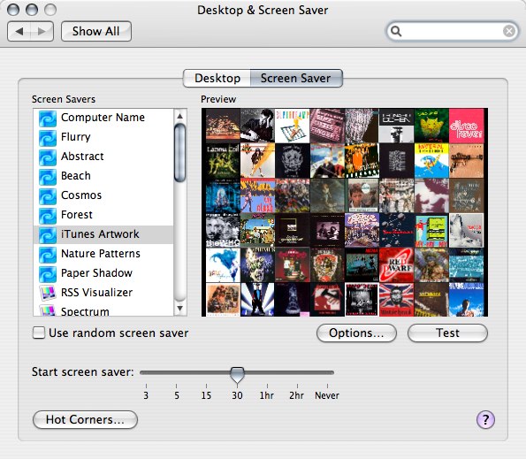Screen dimensions: 526x459
Task: Click the Beach screen saver icon
Action: 48,176
